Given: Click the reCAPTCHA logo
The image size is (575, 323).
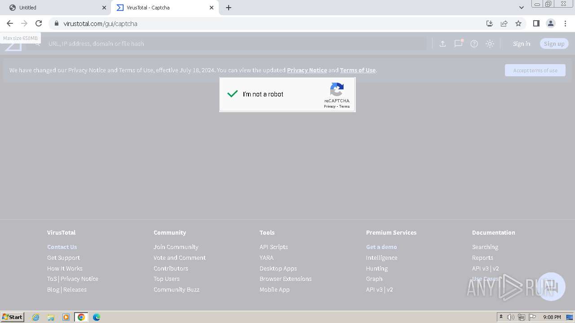Looking at the screenshot, I should (x=337, y=89).
